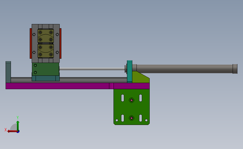243x149 pixels.
Task: Click the red X axis arrow on triad
Action: [x=12, y=131]
